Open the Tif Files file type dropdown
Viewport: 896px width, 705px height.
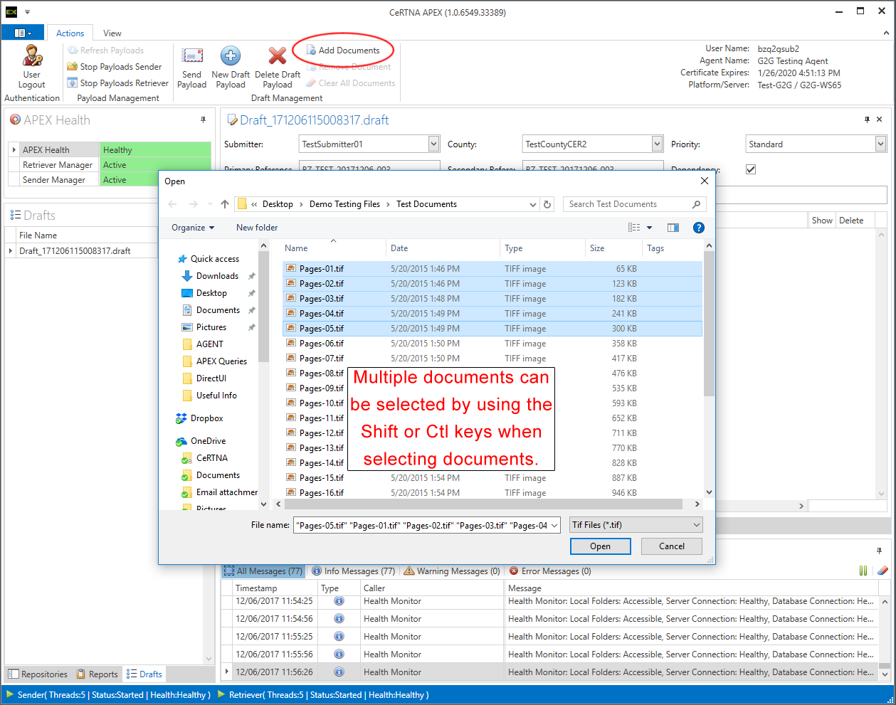tap(636, 525)
